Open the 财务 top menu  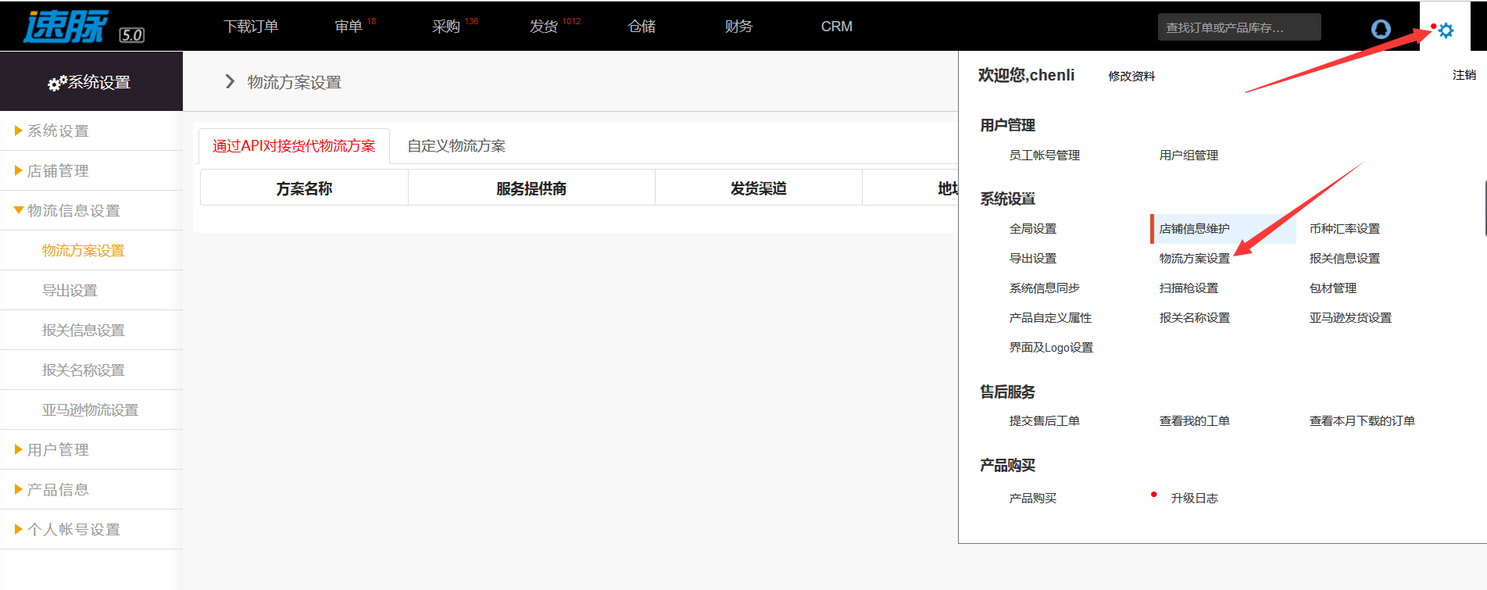point(738,27)
